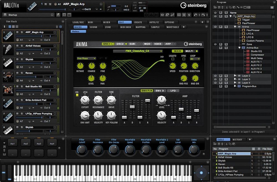Select Skylab row in the program table
The height and width of the screenshot is (182, 277).
click(x=222, y=160)
